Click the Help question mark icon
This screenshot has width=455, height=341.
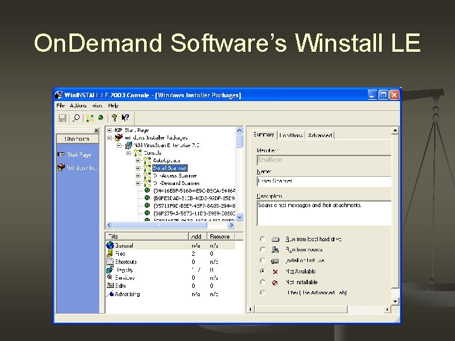tap(114, 117)
